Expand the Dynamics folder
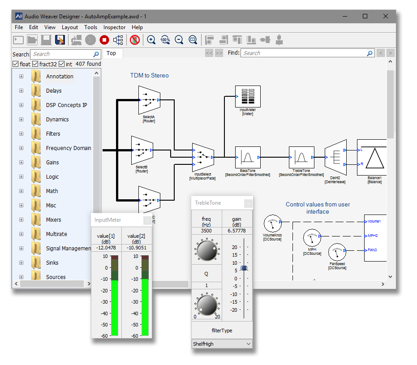The width and height of the screenshot is (417, 365). click(21, 120)
